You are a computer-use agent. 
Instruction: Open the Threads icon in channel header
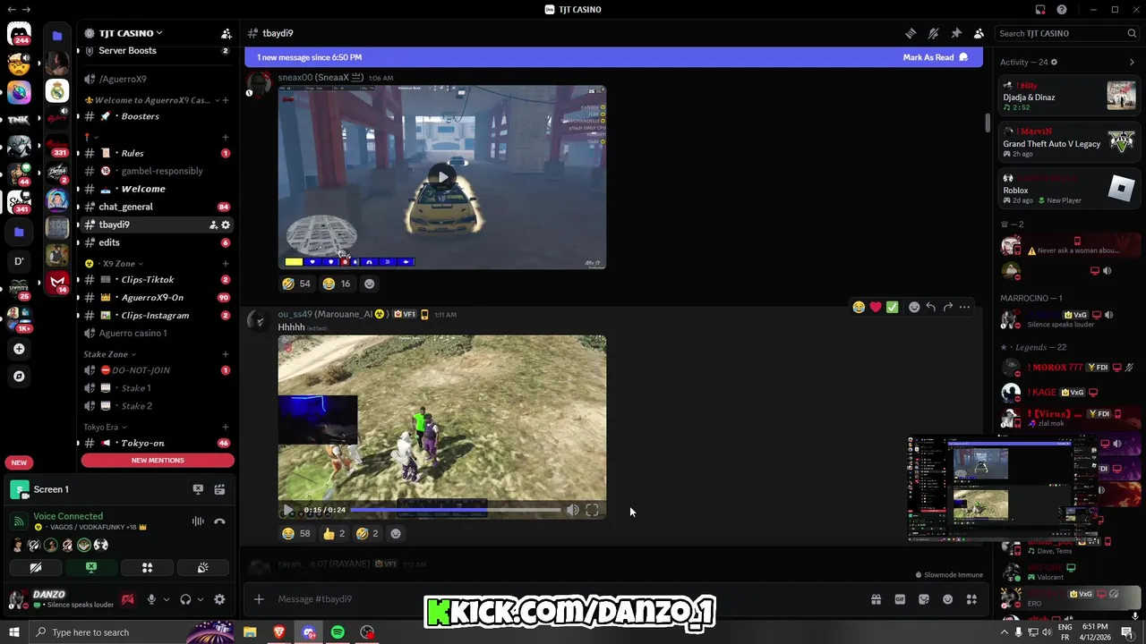(x=911, y=33)
